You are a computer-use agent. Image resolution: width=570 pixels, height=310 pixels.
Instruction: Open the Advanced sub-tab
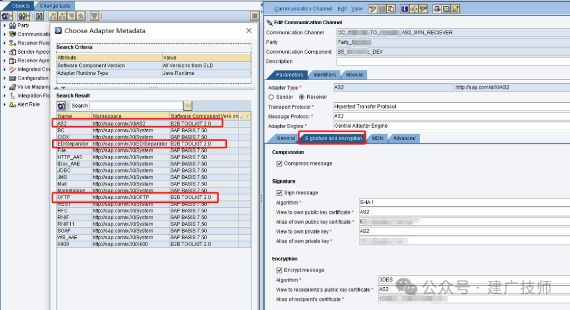(x=404, y=138)
